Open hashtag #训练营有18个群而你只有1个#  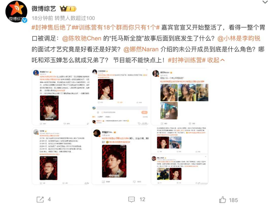116,27
